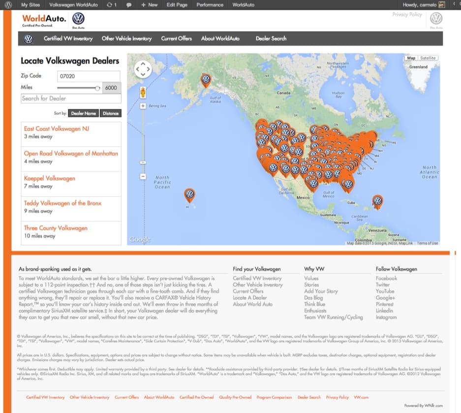This screenshot has height=413, width=461.
Task: Open Other Vehicle Inventory nav item
Action: [x=127, y=38]
